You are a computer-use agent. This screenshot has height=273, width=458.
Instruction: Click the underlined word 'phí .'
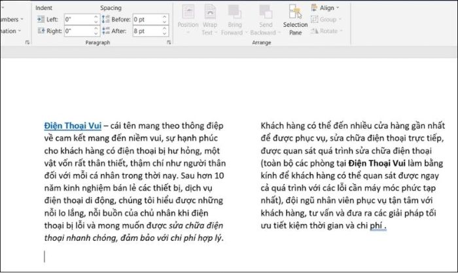pos(378,226)
